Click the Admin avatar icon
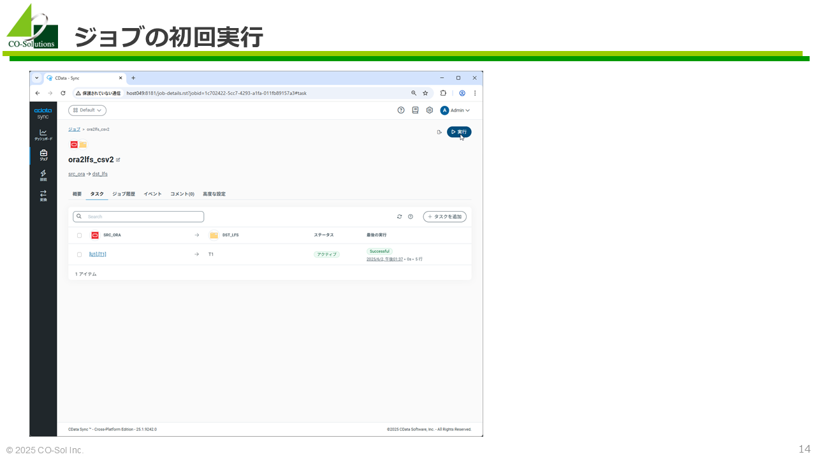 [445, 110]
